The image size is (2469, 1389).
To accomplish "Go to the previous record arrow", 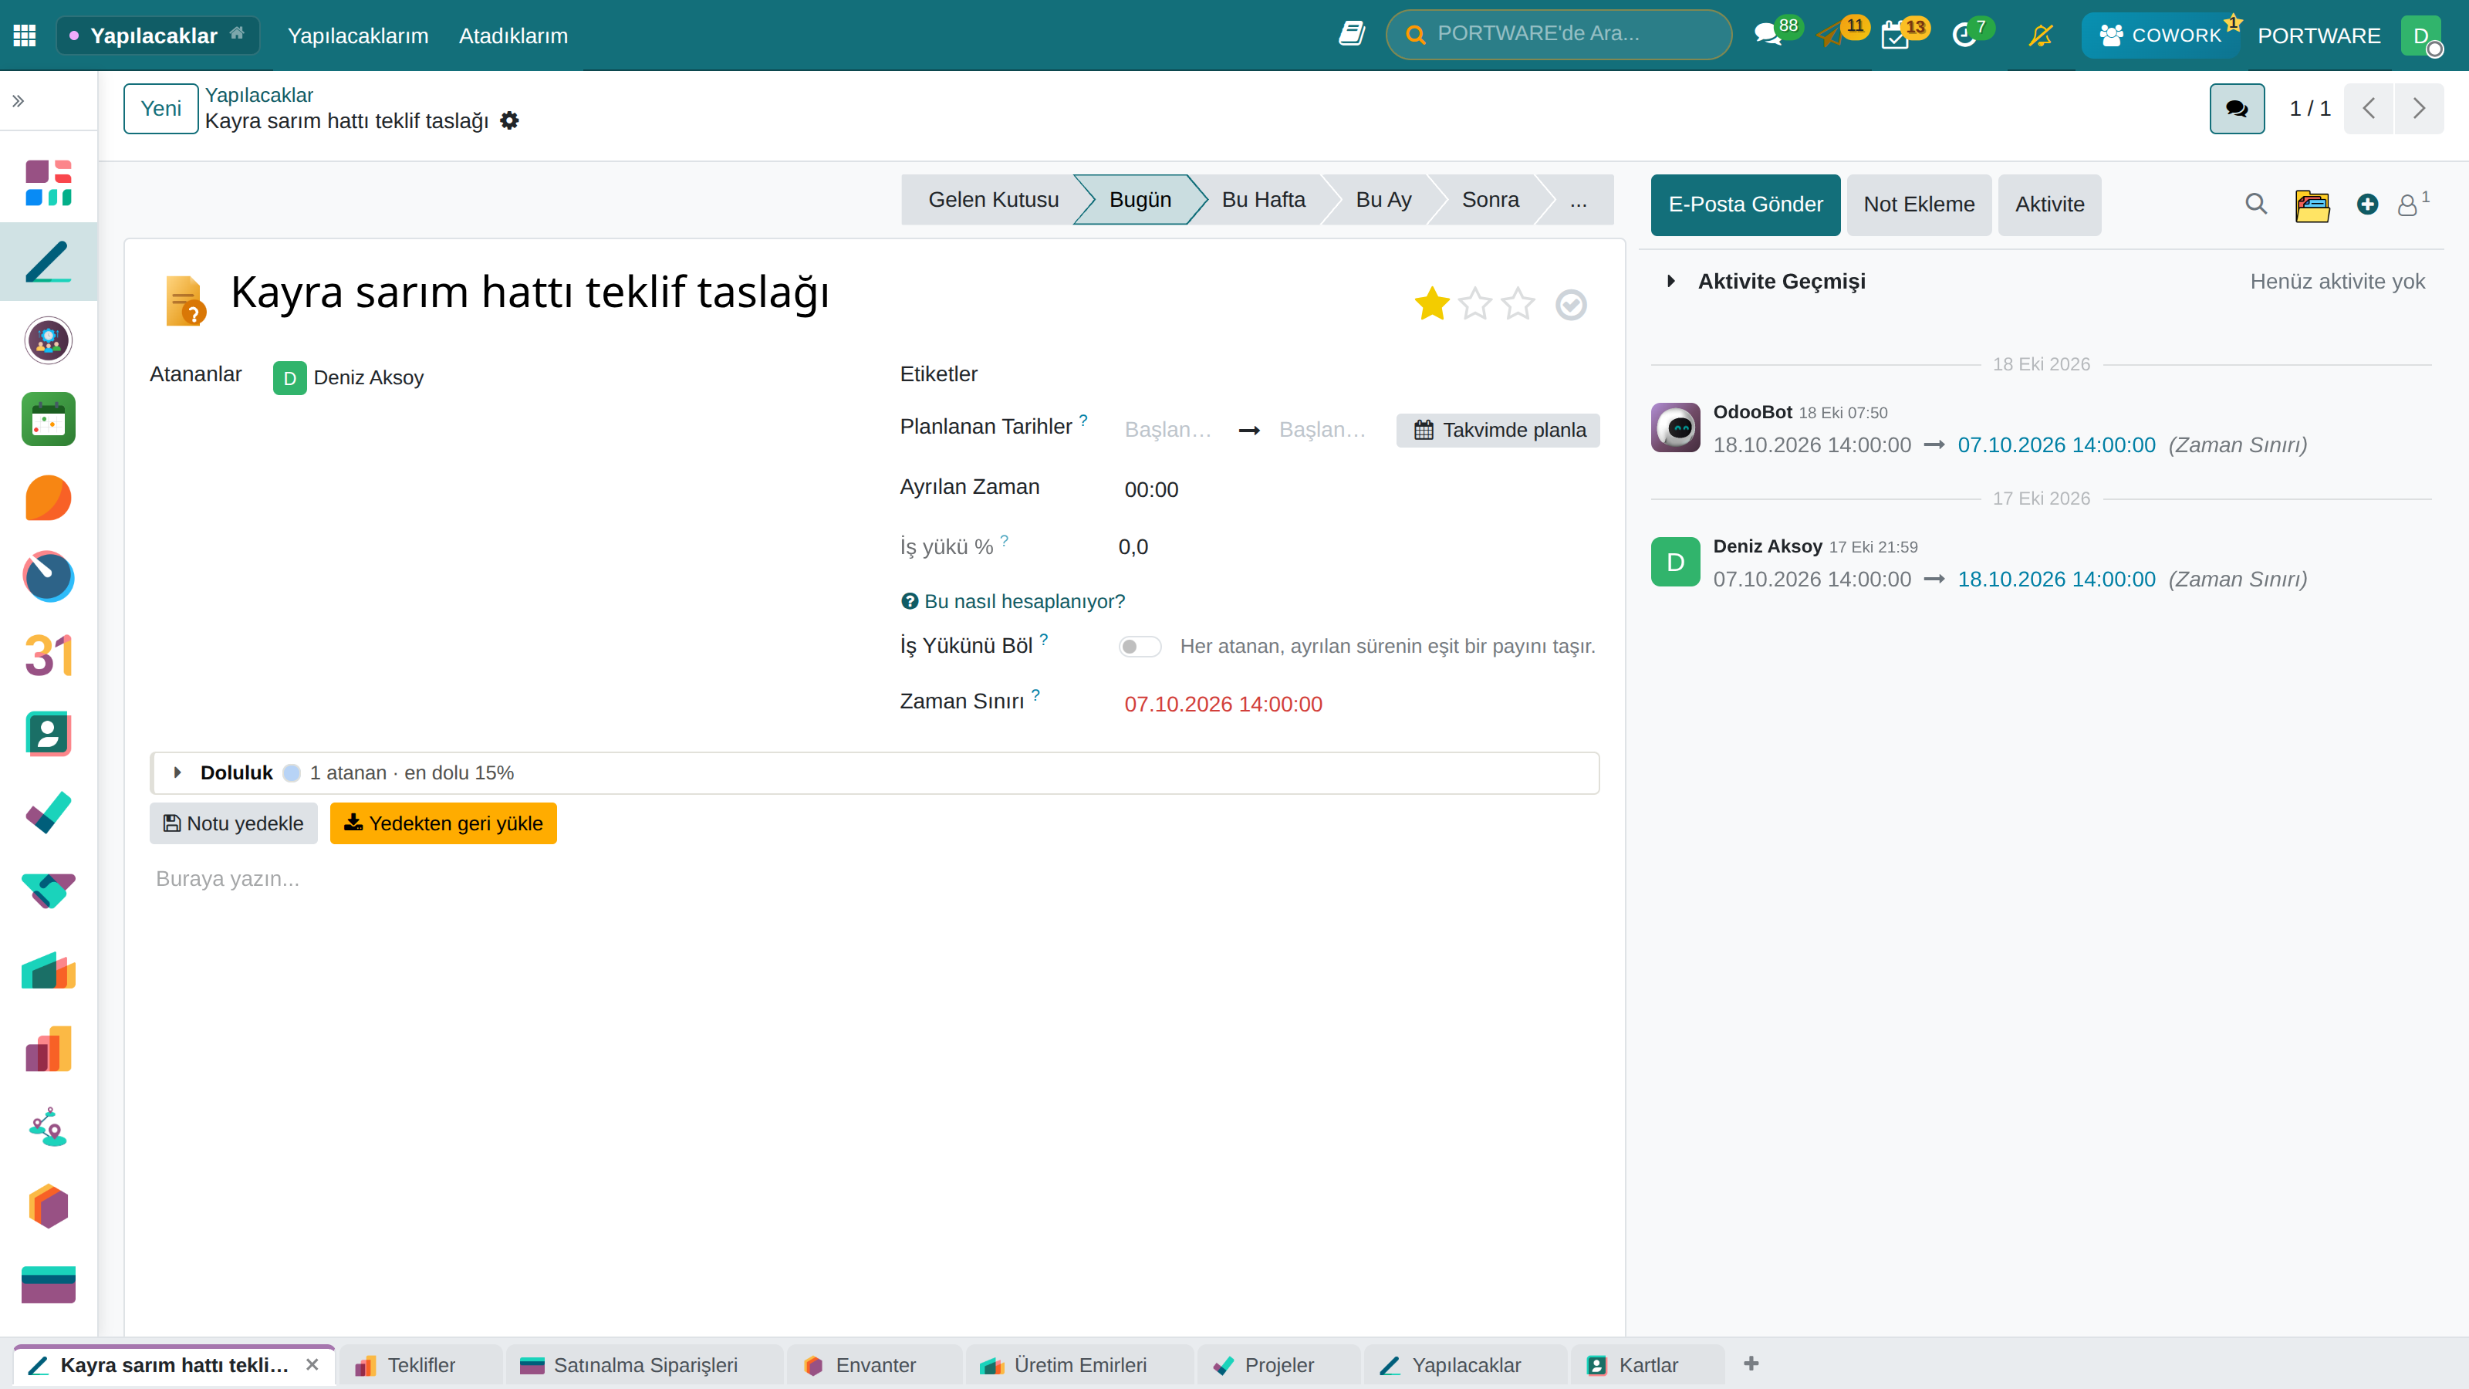I will pos(2369,108).
